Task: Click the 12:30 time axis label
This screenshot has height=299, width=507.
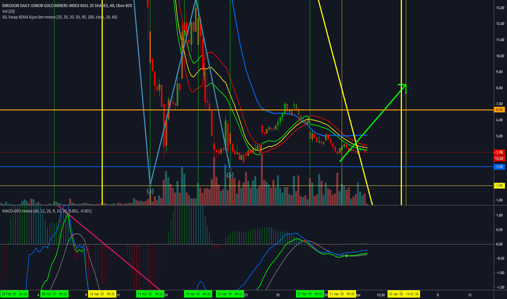Action: (381, 295)
